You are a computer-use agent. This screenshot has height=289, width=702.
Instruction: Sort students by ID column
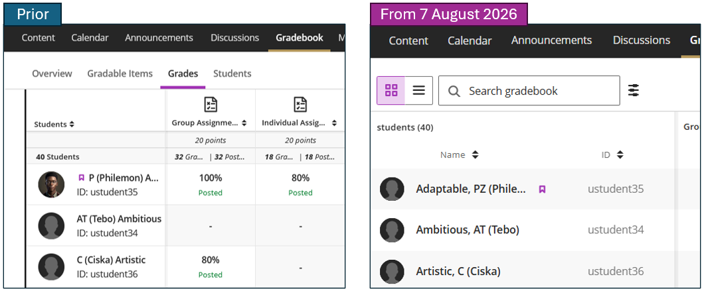pyautogui.click(x=620, y=155)
